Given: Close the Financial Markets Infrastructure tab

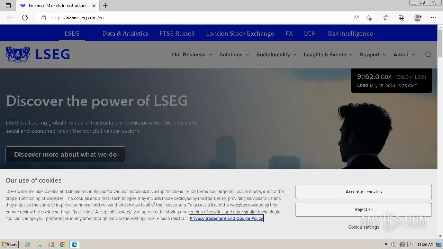Looking at the screenshot, I should pyautogui.click(x=94, y=6).
